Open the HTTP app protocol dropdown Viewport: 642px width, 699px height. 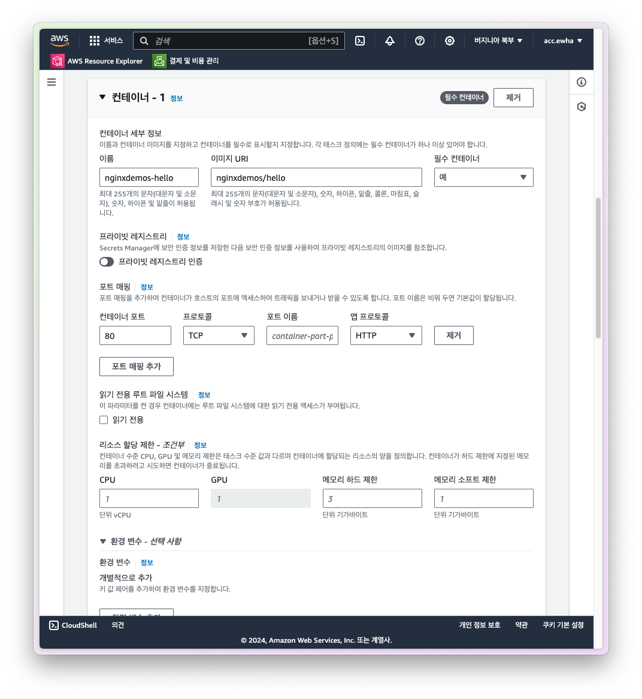tap(386, 335)
